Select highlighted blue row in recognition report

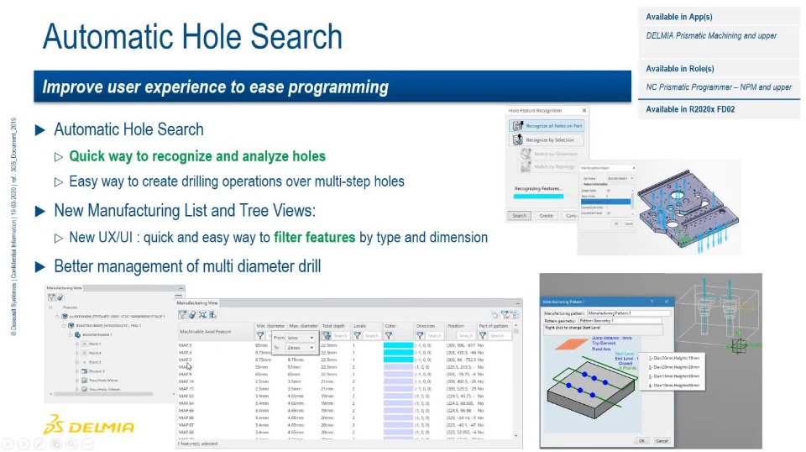point(605,202)
